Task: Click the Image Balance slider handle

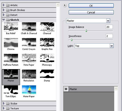Action: pos(86,31)
